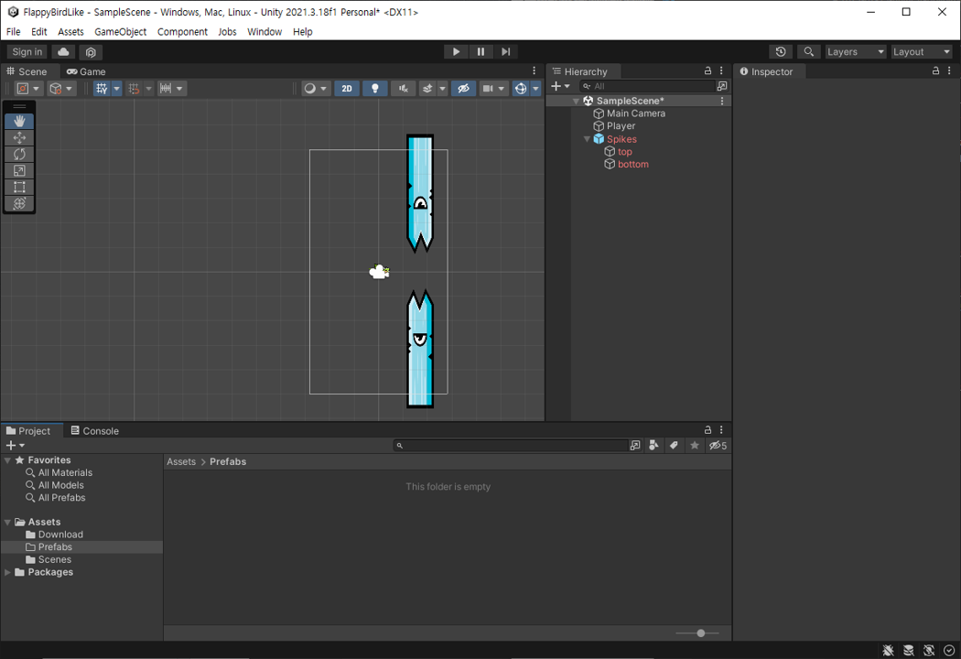Toggle scene visibility hidden-objects eye button
961x659 pixels.
tap(463, 88)
